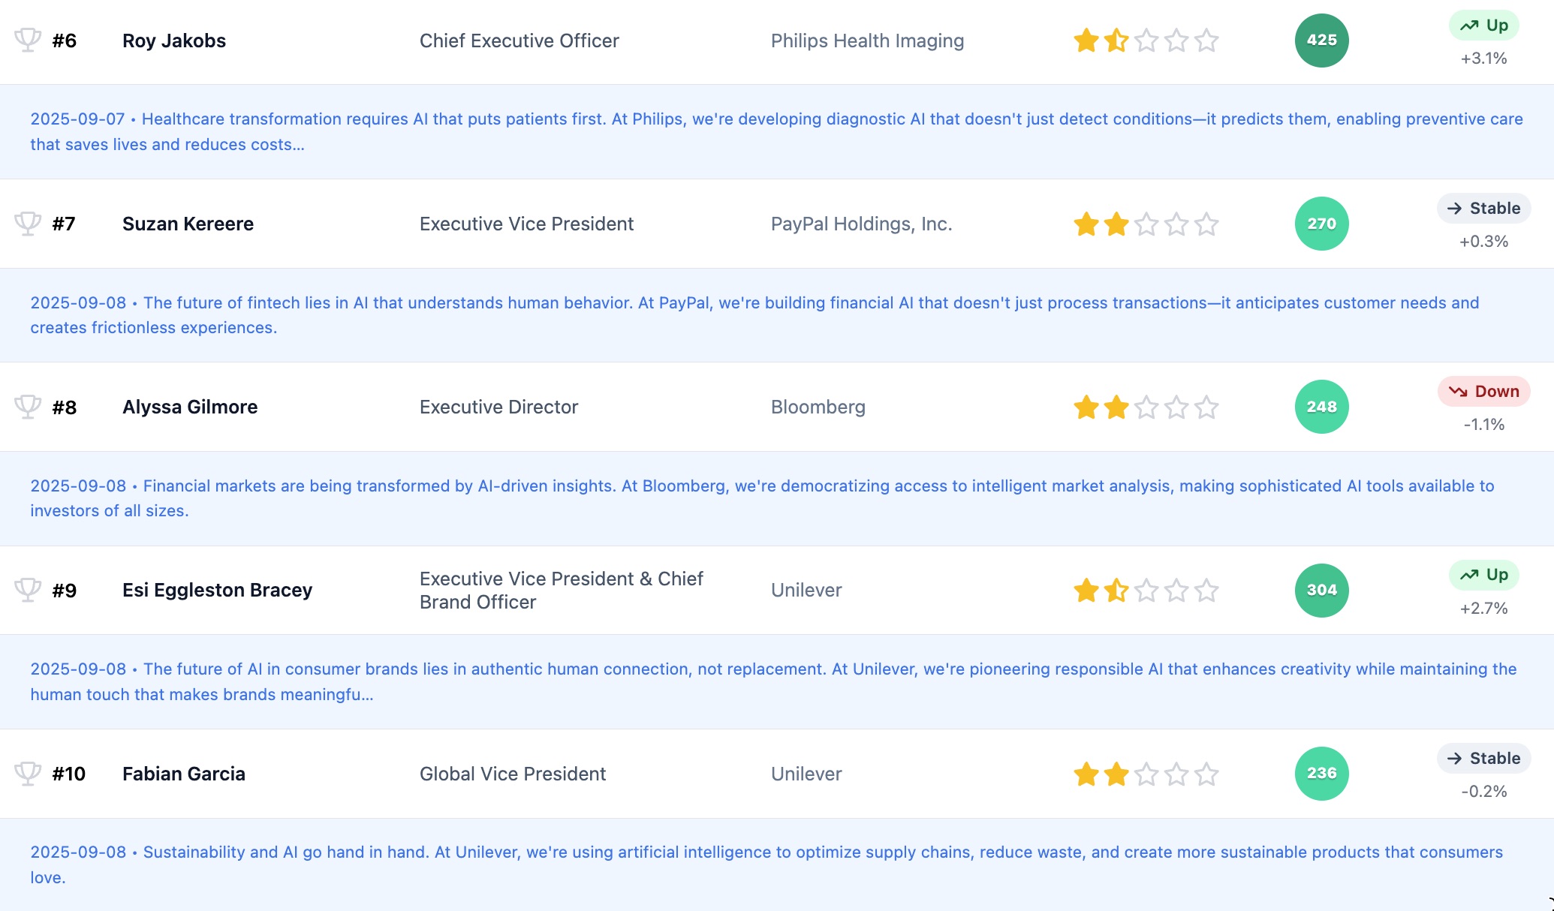Image resolution: width=1554 pixels, height=911 pixels.
Task: Click the Down trend badge for Alyssa Gilmore
Action: [1483, 392]
